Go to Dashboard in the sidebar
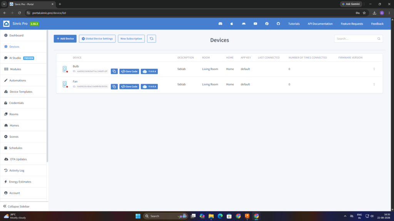Viewport: 394px width, 221px height. coord(23,35)
